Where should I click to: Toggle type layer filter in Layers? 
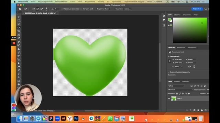click(198, 86)
